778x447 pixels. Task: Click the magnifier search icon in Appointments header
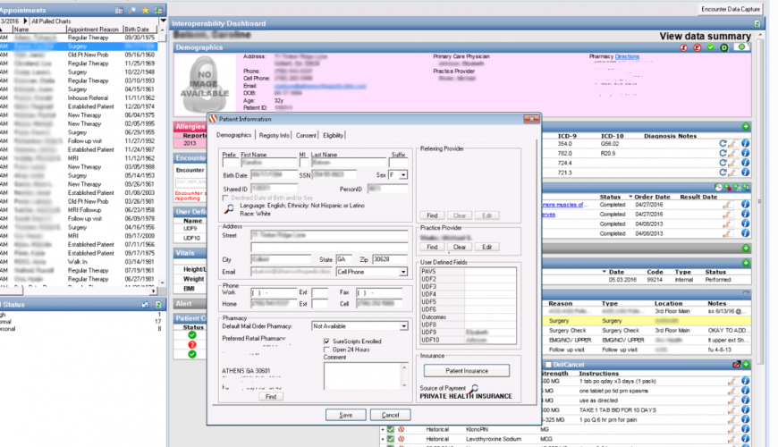point(132,10)
